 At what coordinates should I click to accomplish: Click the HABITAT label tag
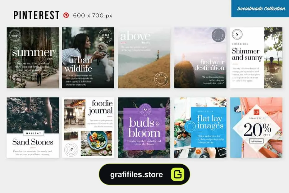click(x=34, y=133)
